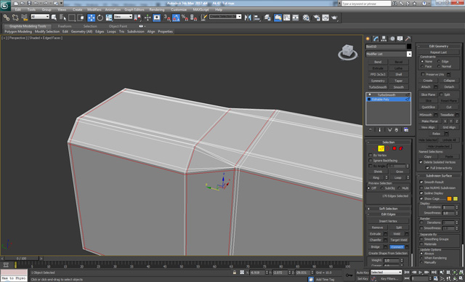Enable Use NURMS Subdivision checkbox
Image resolution: width=465 pixels, height=282 pixels.
coord(421,188)
